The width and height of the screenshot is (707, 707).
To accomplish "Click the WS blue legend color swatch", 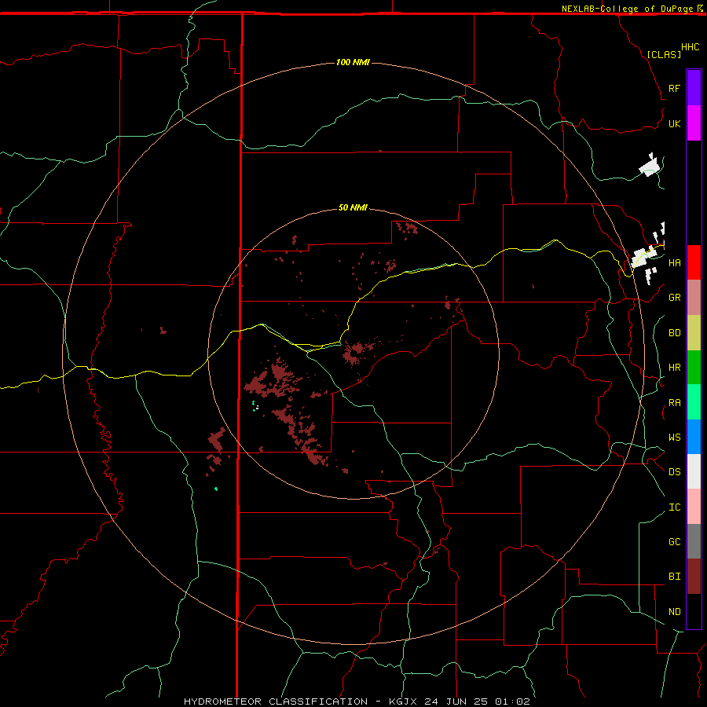I will point(694,437).
